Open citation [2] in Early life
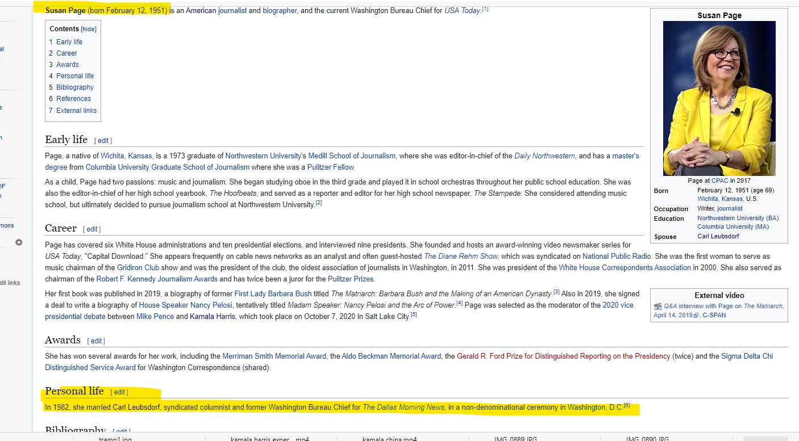 click(319, 203)
